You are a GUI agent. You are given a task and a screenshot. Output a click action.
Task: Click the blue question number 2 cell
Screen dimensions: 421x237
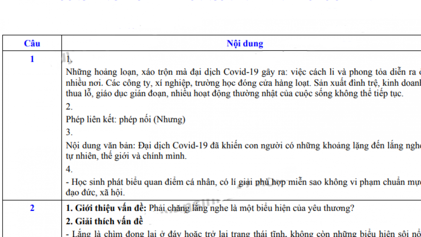(32, 208)
